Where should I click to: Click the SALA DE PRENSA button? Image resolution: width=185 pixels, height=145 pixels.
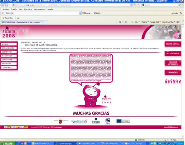173,54
